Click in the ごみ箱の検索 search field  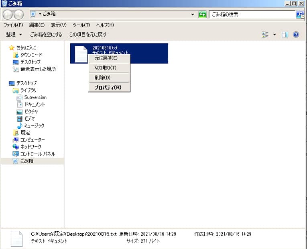click(x=252, y=14)
